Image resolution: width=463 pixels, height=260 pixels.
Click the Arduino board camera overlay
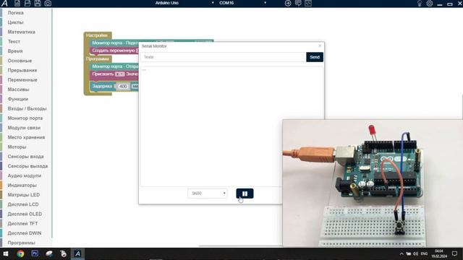tap(373, 183)
